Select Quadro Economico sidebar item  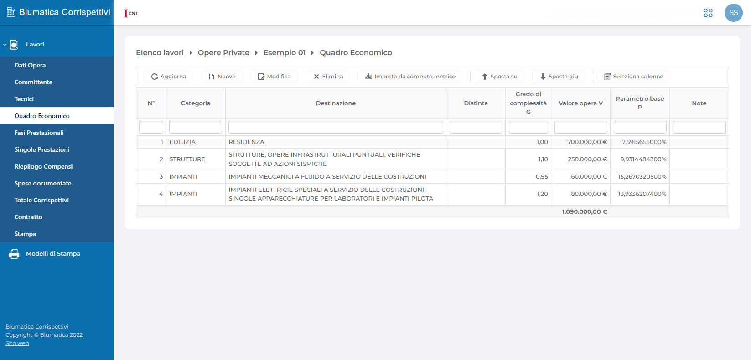point(57,116)
